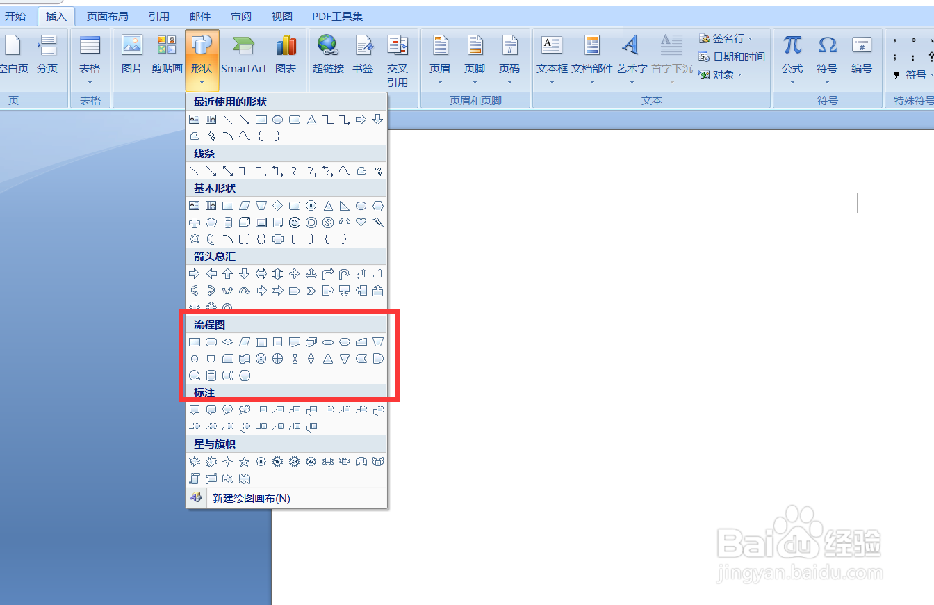
Task: Insert a 公式 equation
Action: [792, 56]
